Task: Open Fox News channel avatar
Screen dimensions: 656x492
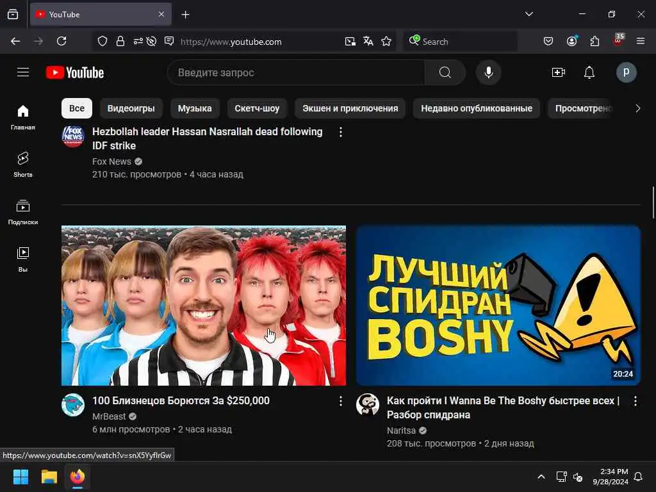Action: click(73, 137)
